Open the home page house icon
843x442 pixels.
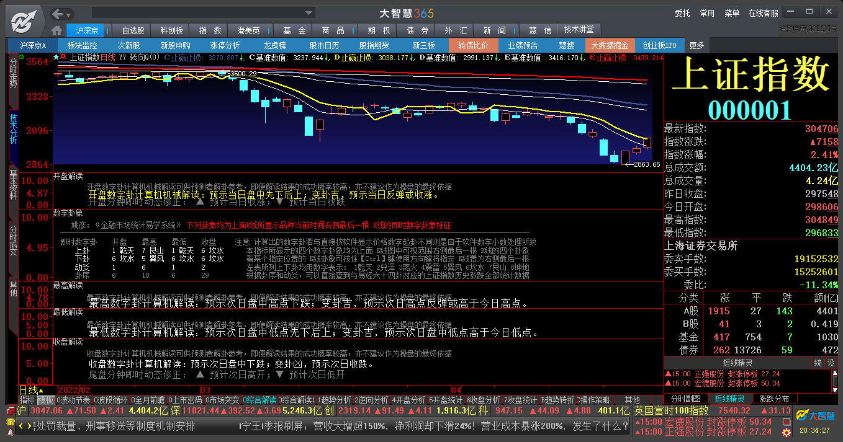tap(57, 30)
